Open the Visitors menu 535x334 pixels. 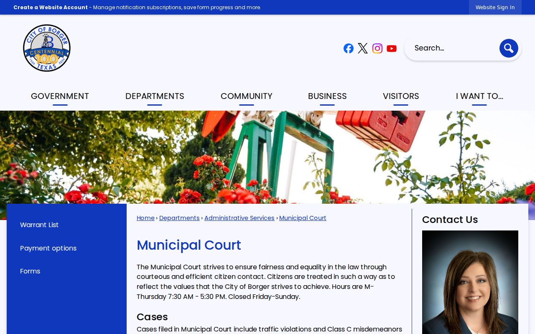pyautogui.click(x=401, y=96)
